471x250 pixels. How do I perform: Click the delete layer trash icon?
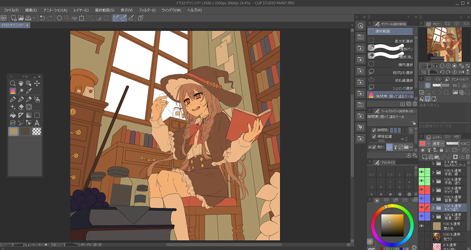point(467,156)
